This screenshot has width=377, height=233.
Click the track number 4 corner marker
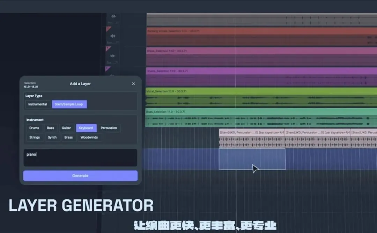108,49
